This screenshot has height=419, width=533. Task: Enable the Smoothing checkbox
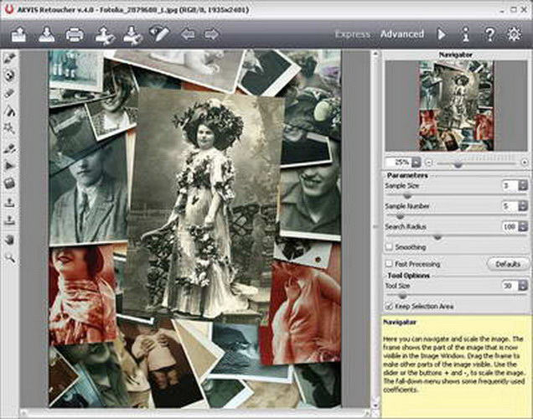tap(389, 247)
